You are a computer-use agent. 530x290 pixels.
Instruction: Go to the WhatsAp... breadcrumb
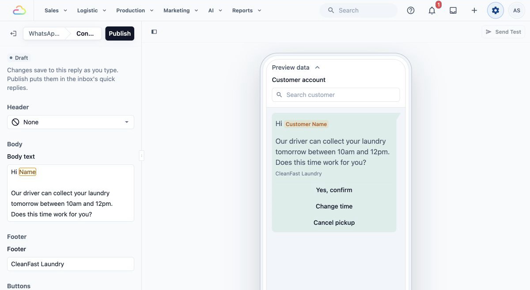(44, 33)
